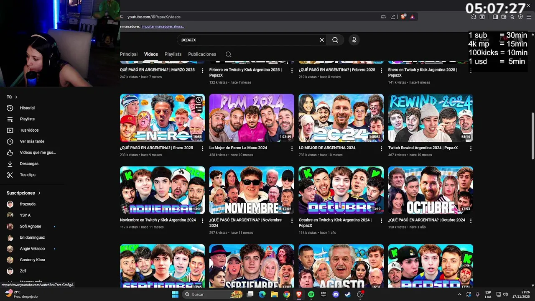Open options menu for ¿QUÉ PASÓ EN ARGENTINA? Octubre 2024
This screenshot has width=535, height=301.
471,221
